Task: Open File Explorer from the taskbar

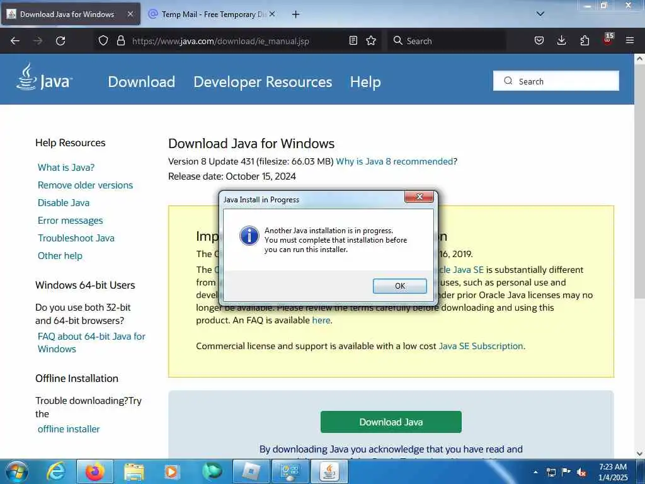Action: (134, 471)
